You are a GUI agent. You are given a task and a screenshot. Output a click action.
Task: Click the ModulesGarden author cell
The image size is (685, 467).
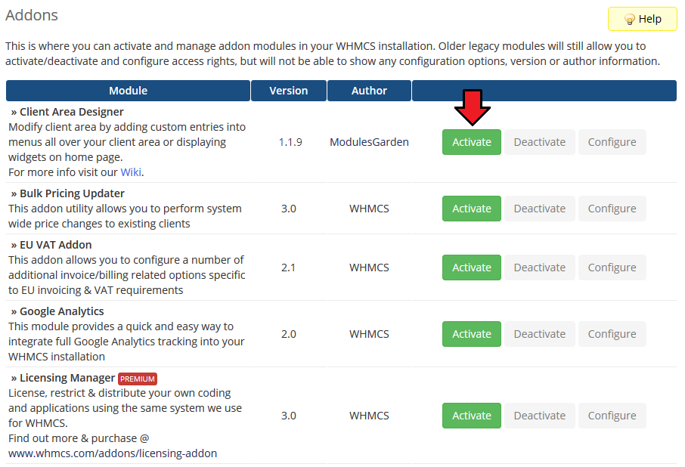pyautogui.click(x=369, y=142)
